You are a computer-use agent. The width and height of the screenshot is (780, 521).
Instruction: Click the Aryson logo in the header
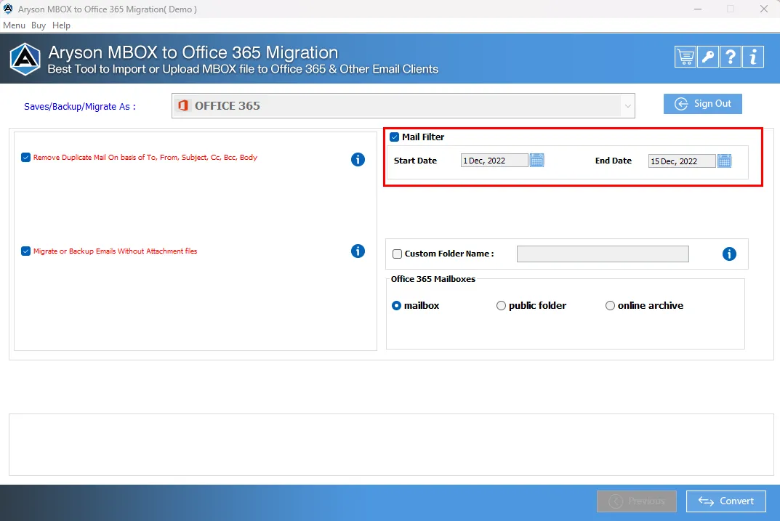[25, 59]
